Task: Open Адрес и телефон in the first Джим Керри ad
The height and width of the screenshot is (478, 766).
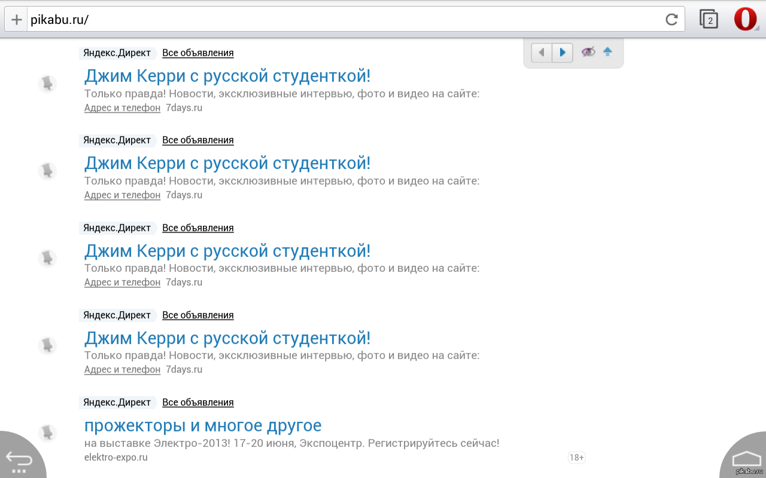Action: 123,108
